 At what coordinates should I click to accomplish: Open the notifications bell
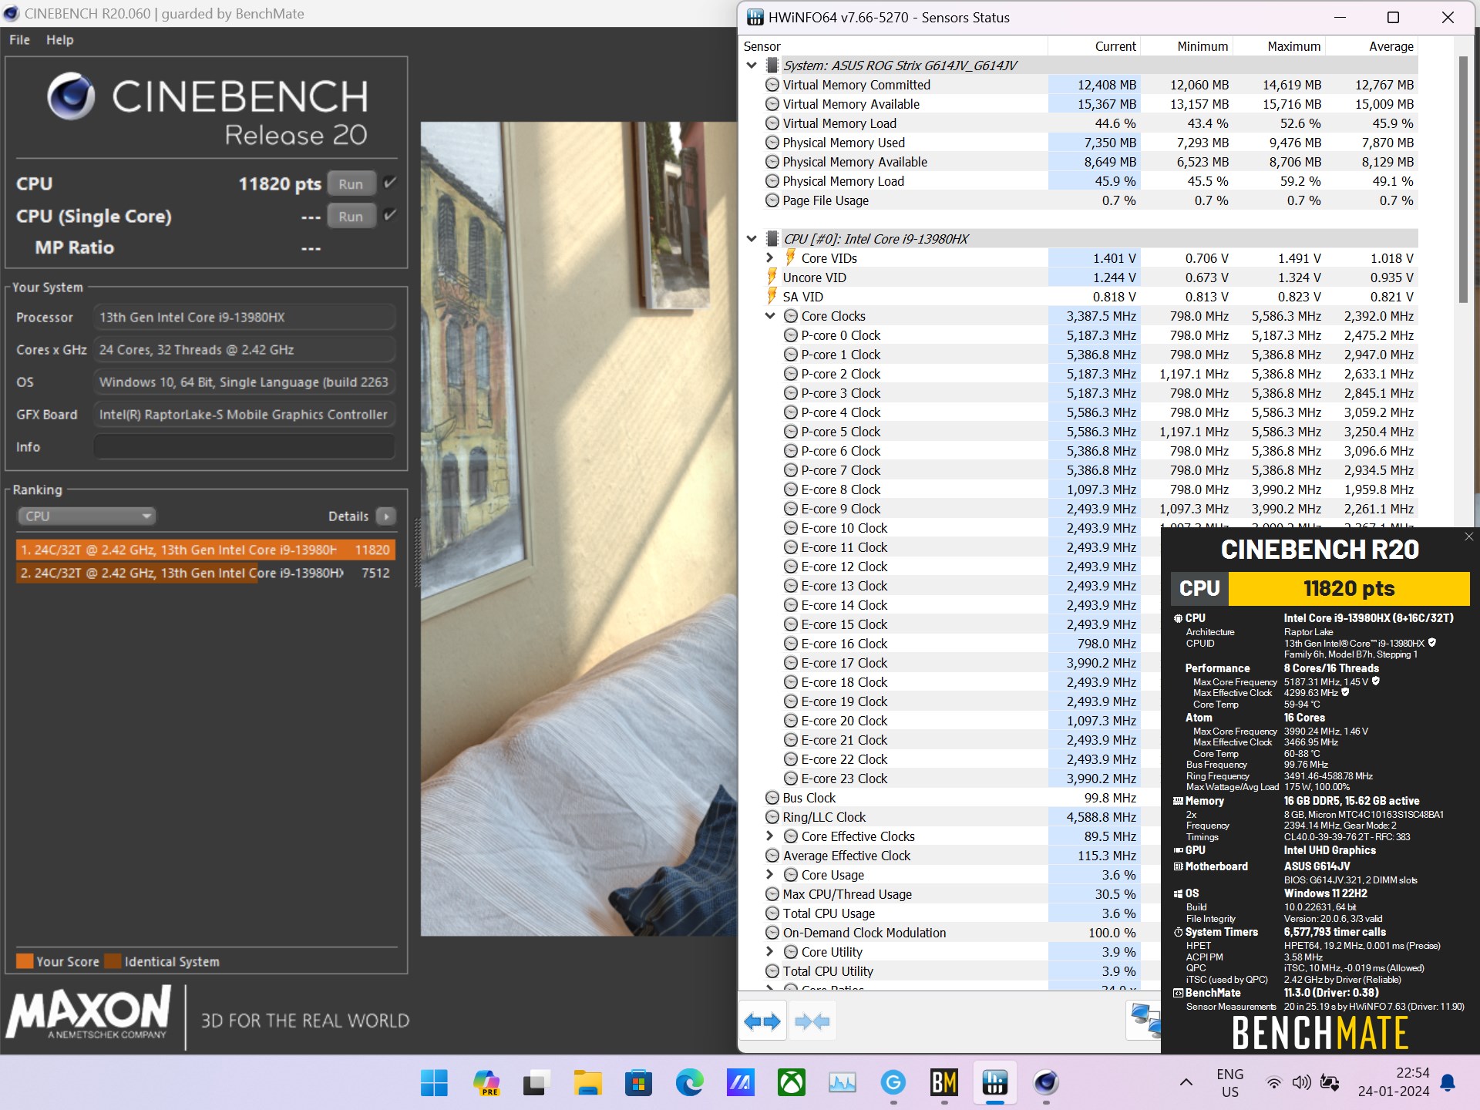click(1448, 1083)
